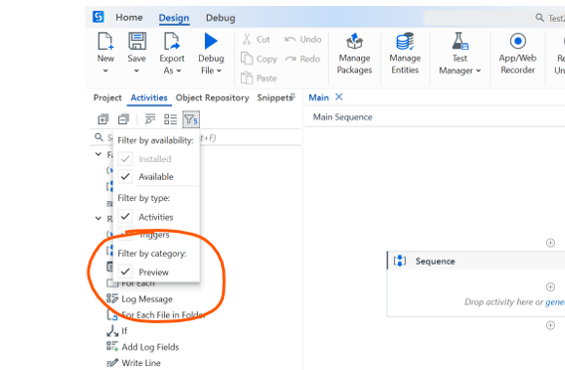Switch to the Debug ribbon tab
Image resolution: width=565 pixels, height=370 pixels.
[x=221, y=18]
